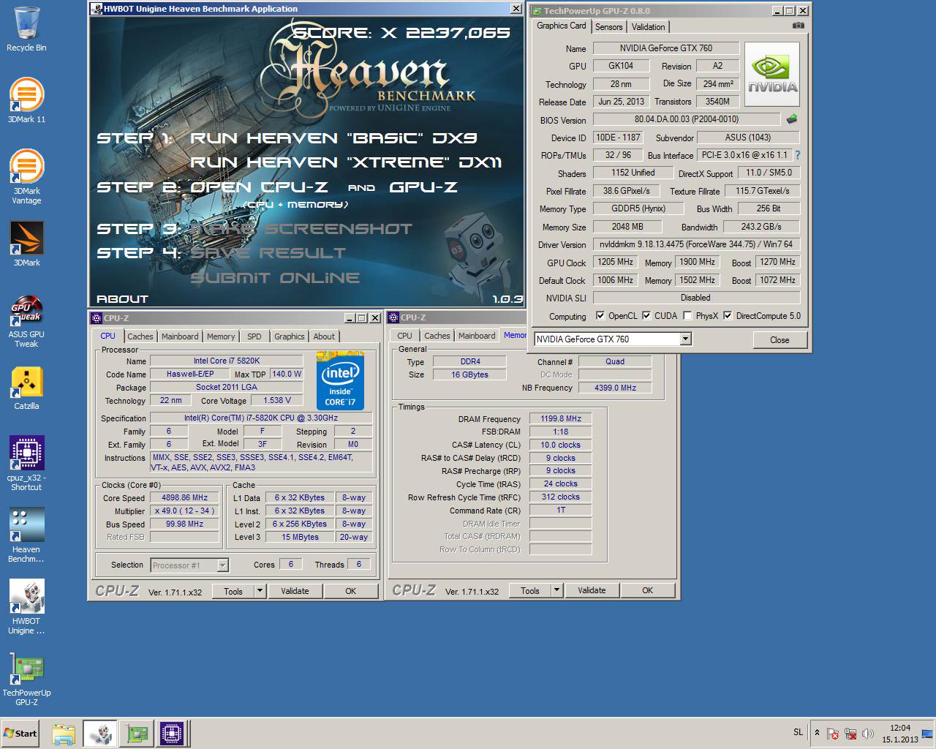
Task: Switch to GPU-Z taskbar button
Action: [137, 734]
